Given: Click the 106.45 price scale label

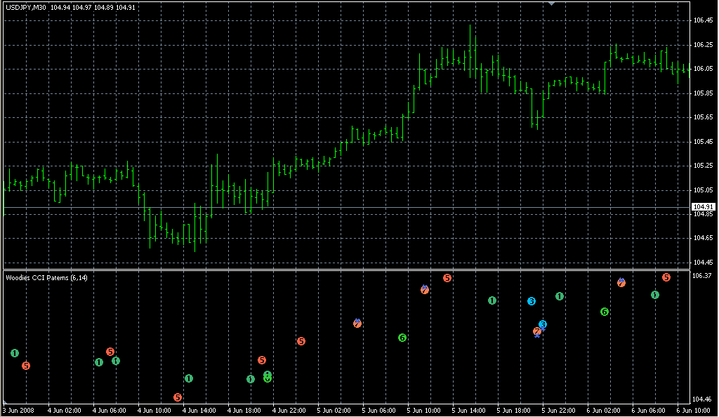Looking at the screenshot, I should point(703,20).
